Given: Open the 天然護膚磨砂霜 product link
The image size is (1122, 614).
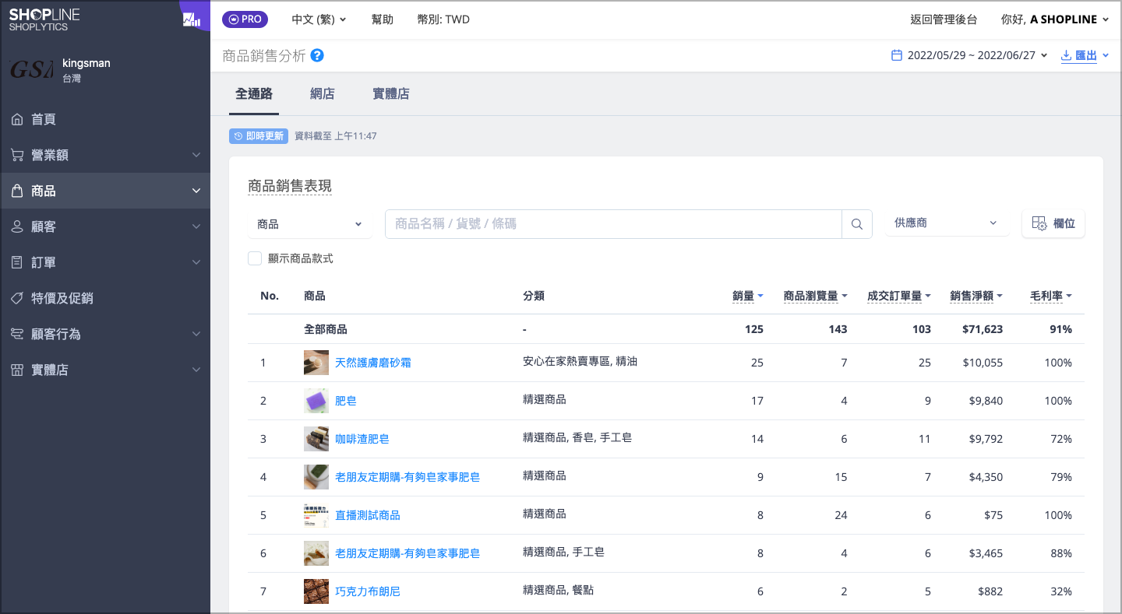Looking at the screenshot, I should tap(373, 363).
